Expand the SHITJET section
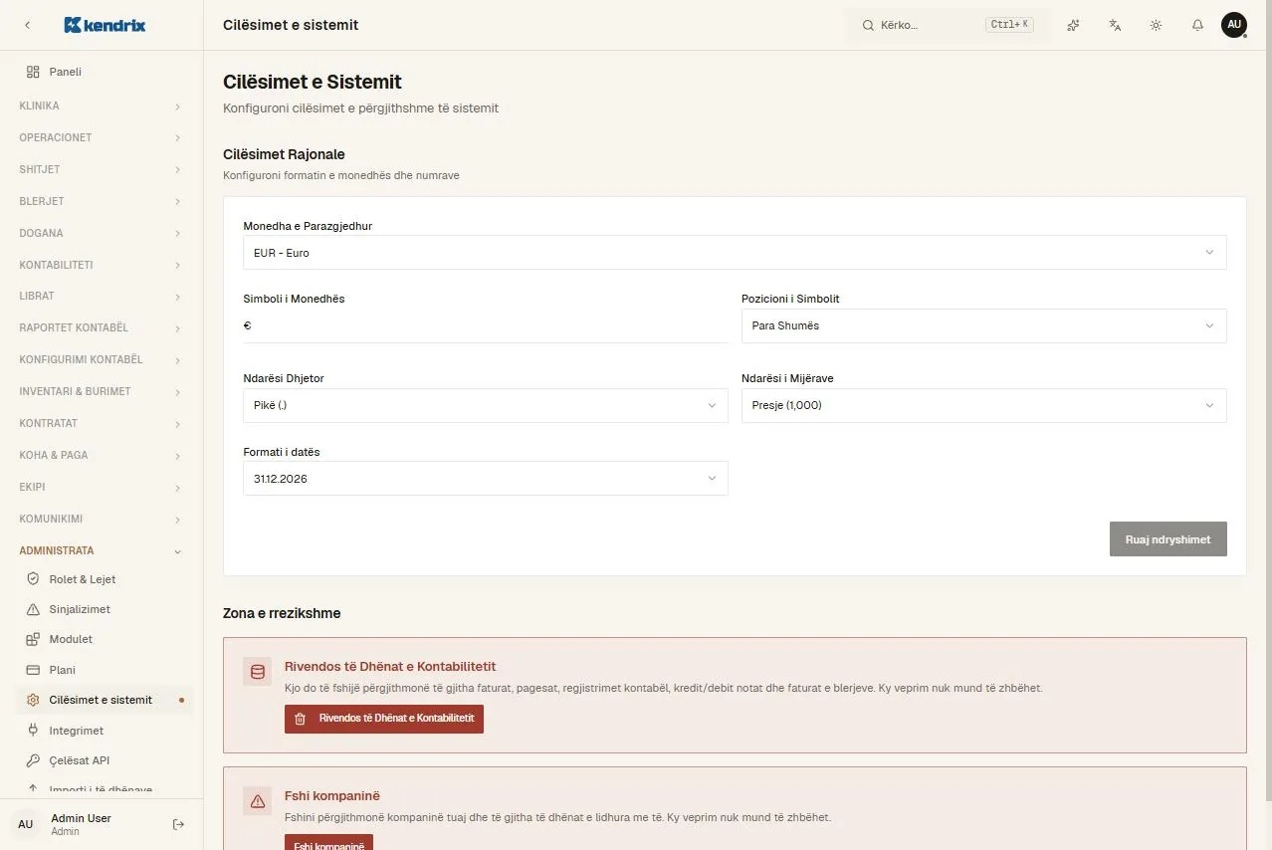 pos(102,169)
